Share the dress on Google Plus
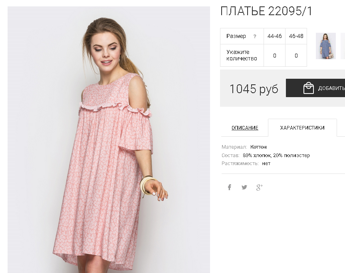Viewport: 345px width, 273px height. click(x=259, y=187)
